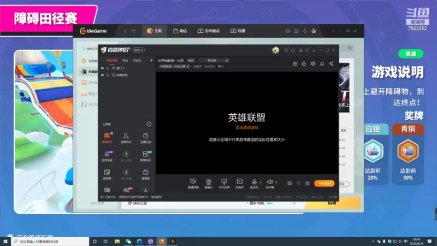The height and width of the screenshot is (246, 437).
Task: Open Windows Start menu
Action: click(5, 241)
